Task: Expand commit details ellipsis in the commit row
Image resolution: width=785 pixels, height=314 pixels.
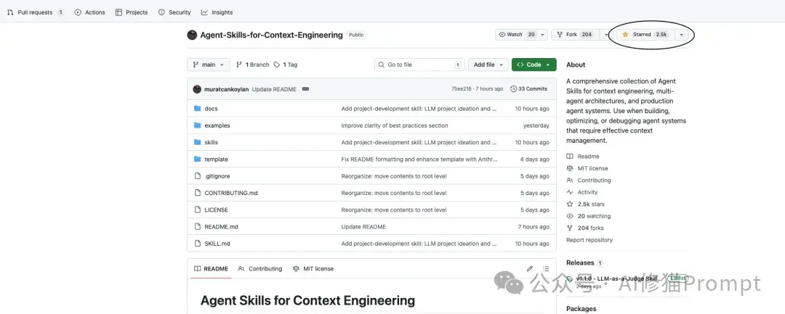Action: coord(305,89)
